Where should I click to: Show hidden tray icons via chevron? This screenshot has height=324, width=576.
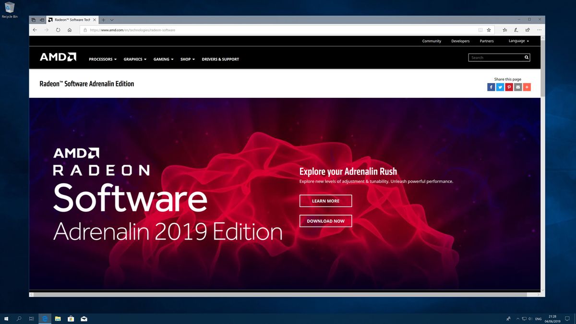pos(517,318)
